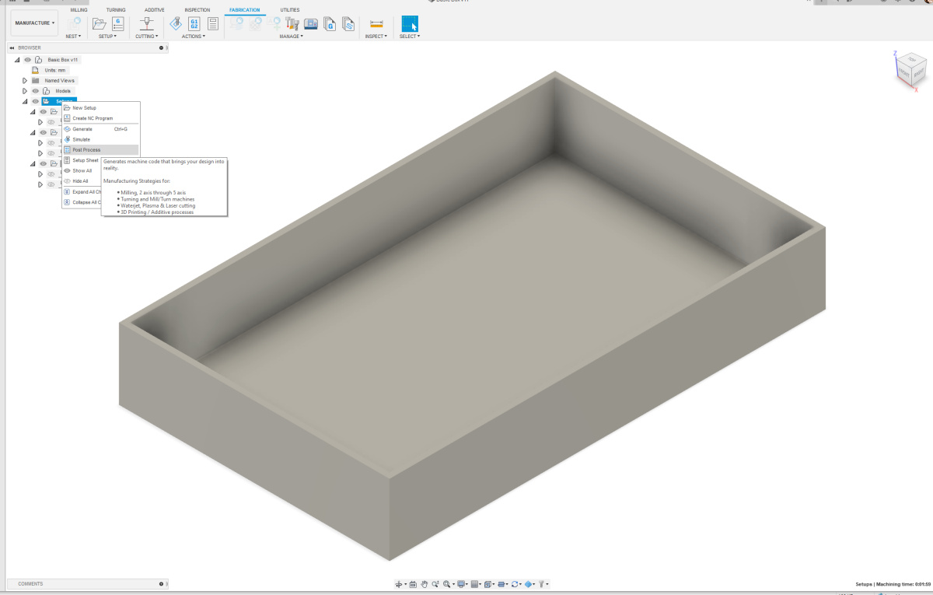Viewport: 933px width, 595px height.
Task: Collapse the Basic Box v11 tree node
Action: [17, 60]
